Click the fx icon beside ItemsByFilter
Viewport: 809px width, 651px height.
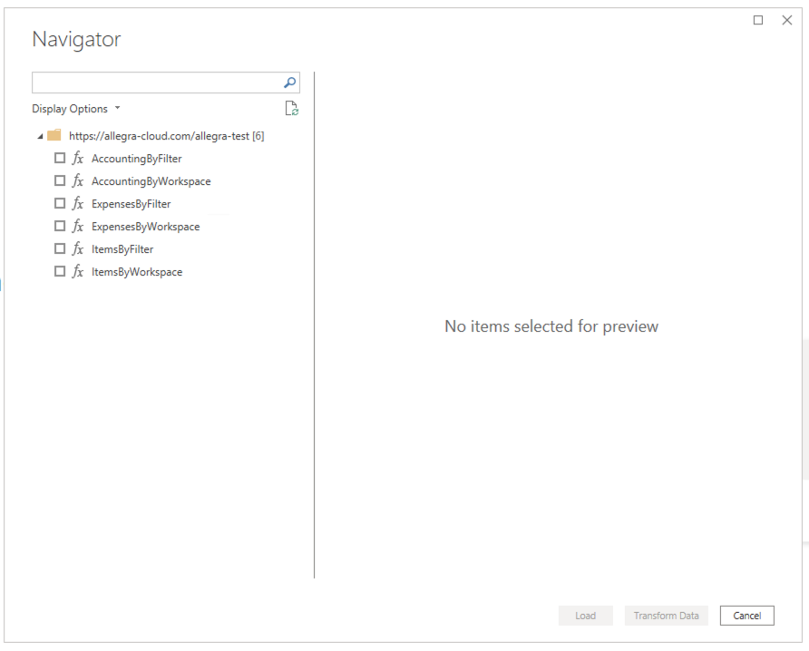click(76, 248)
